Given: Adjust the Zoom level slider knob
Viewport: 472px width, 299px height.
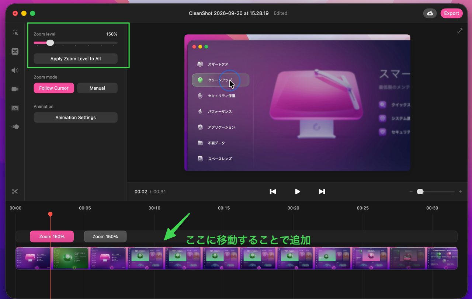Looking at the screenshot, I should pyautogui.click(x=50, y=43).
